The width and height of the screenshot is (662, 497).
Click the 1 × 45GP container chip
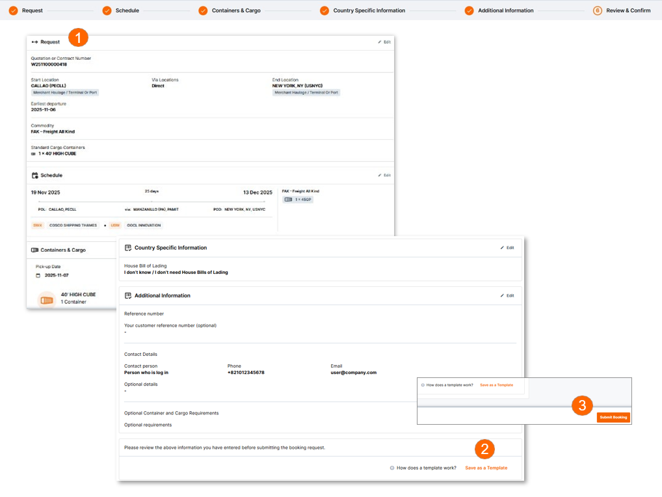tap(298, 199)
